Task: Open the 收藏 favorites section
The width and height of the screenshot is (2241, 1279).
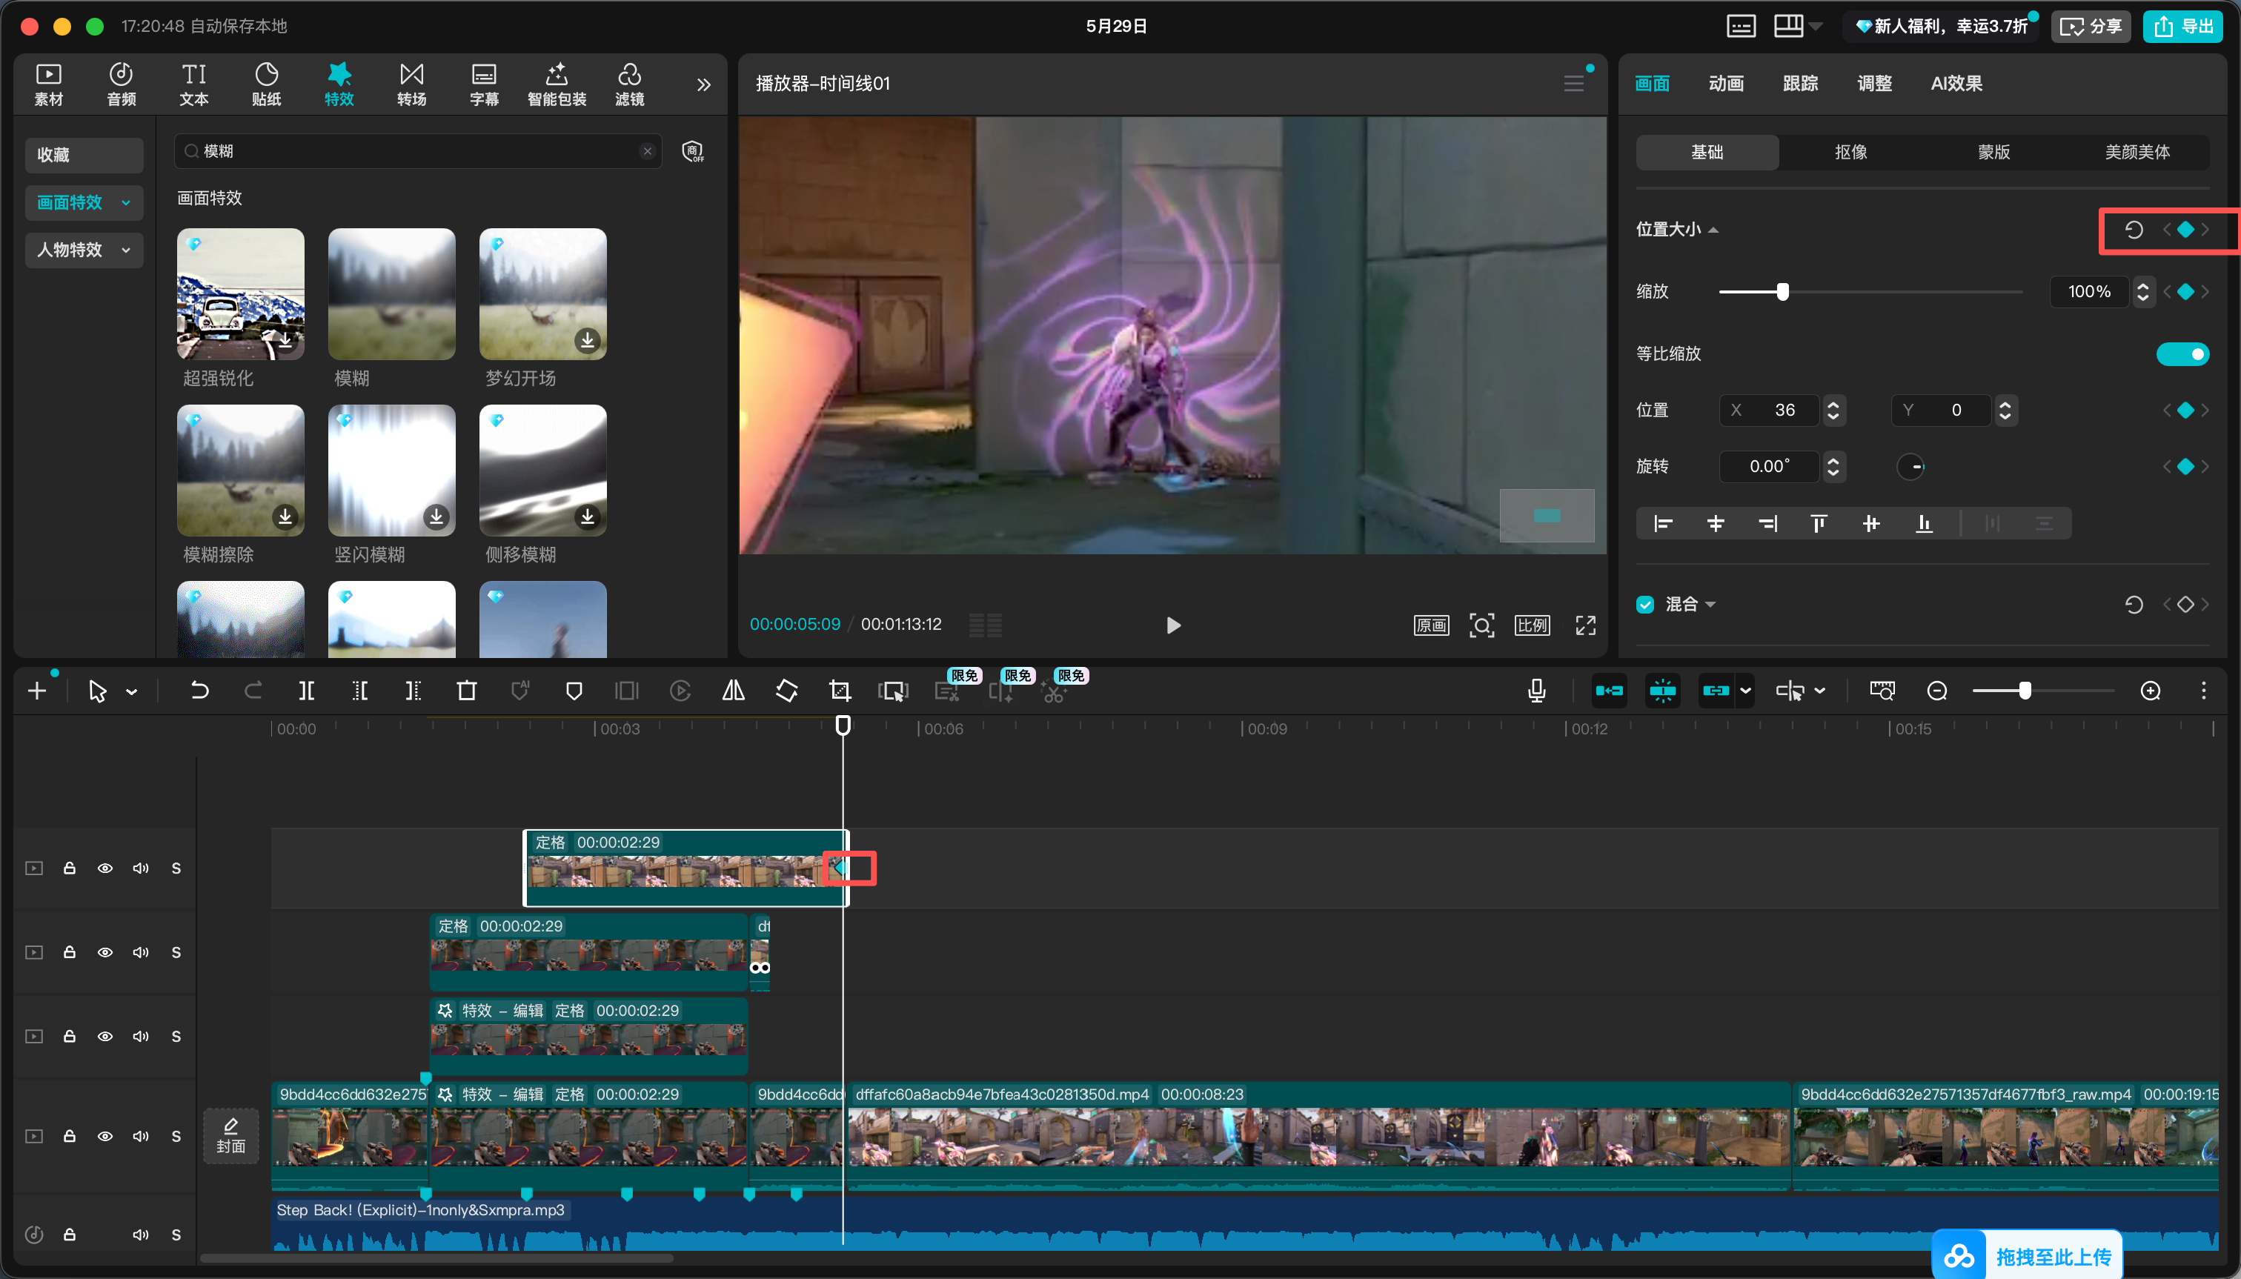Action: click(x=84, y=156)
